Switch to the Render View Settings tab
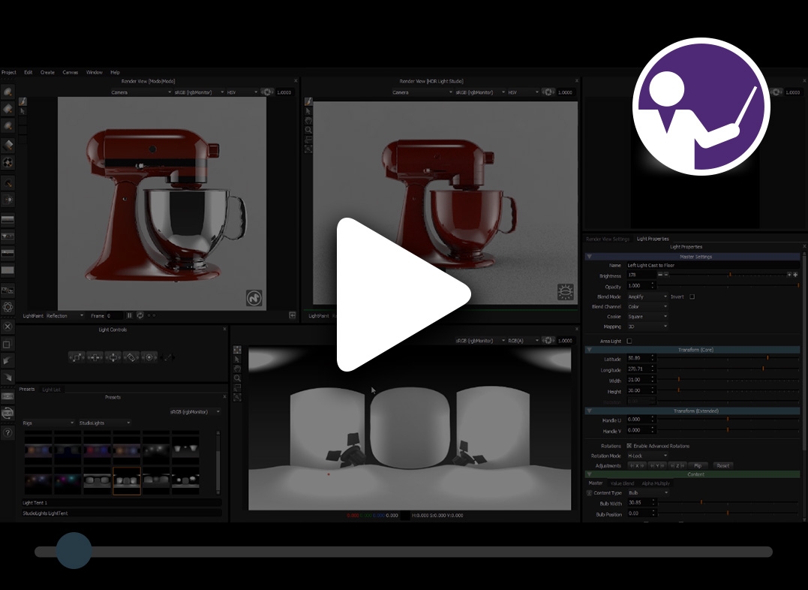The image size is (808, 590). 608,239
